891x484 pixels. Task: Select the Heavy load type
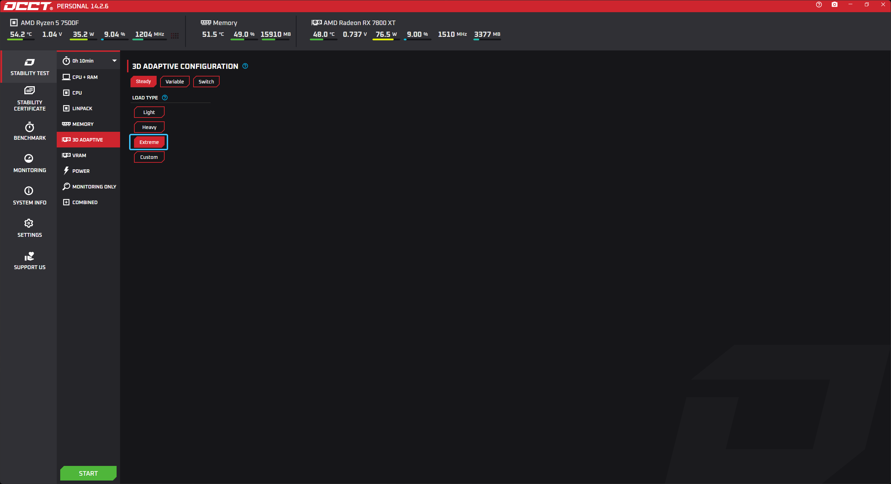click(x=149, y=127)
